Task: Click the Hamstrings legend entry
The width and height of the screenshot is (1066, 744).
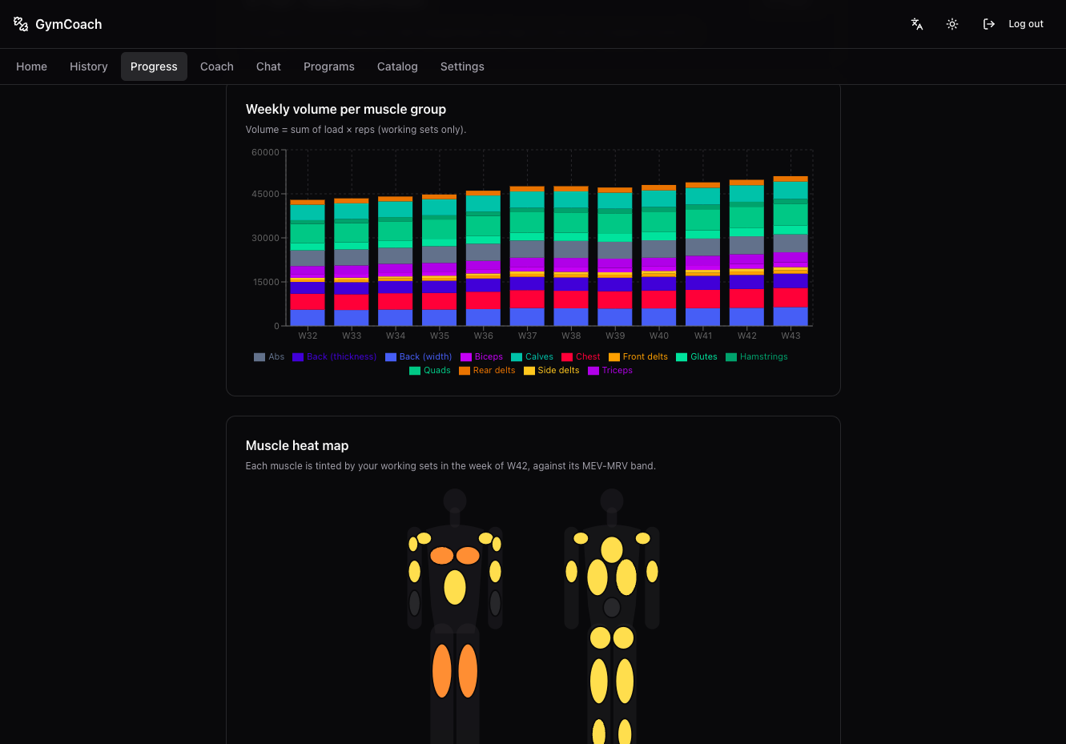Action: (x=757, y=357)
